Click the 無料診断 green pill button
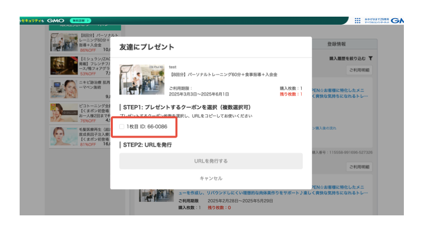Image resolution: width=423 pixels, height=232 pixels. (81, 21)
